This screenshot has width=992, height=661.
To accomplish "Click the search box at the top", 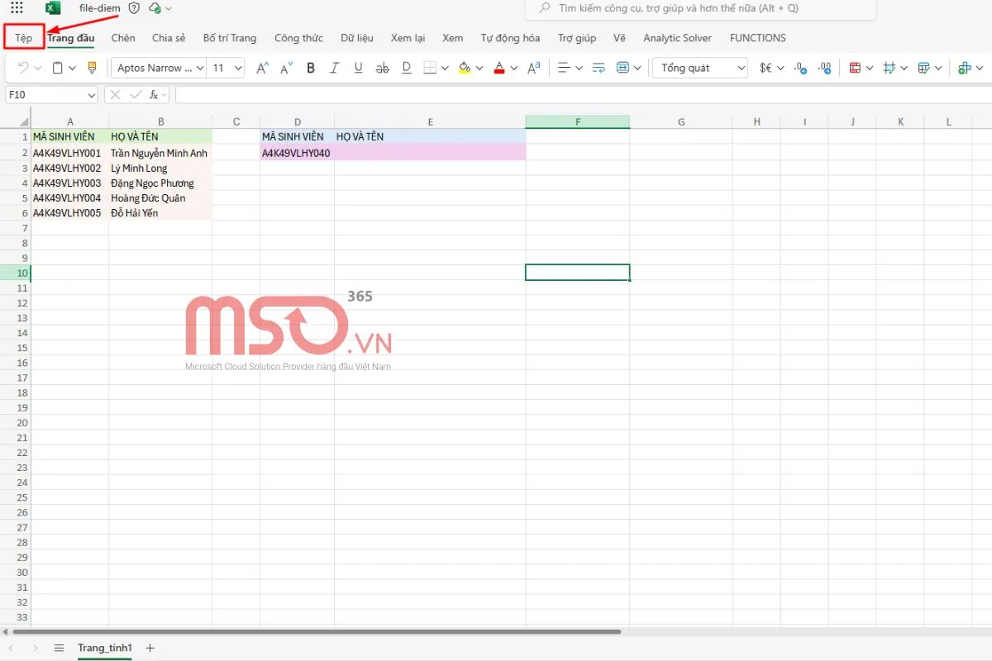I will click(700, 8).
